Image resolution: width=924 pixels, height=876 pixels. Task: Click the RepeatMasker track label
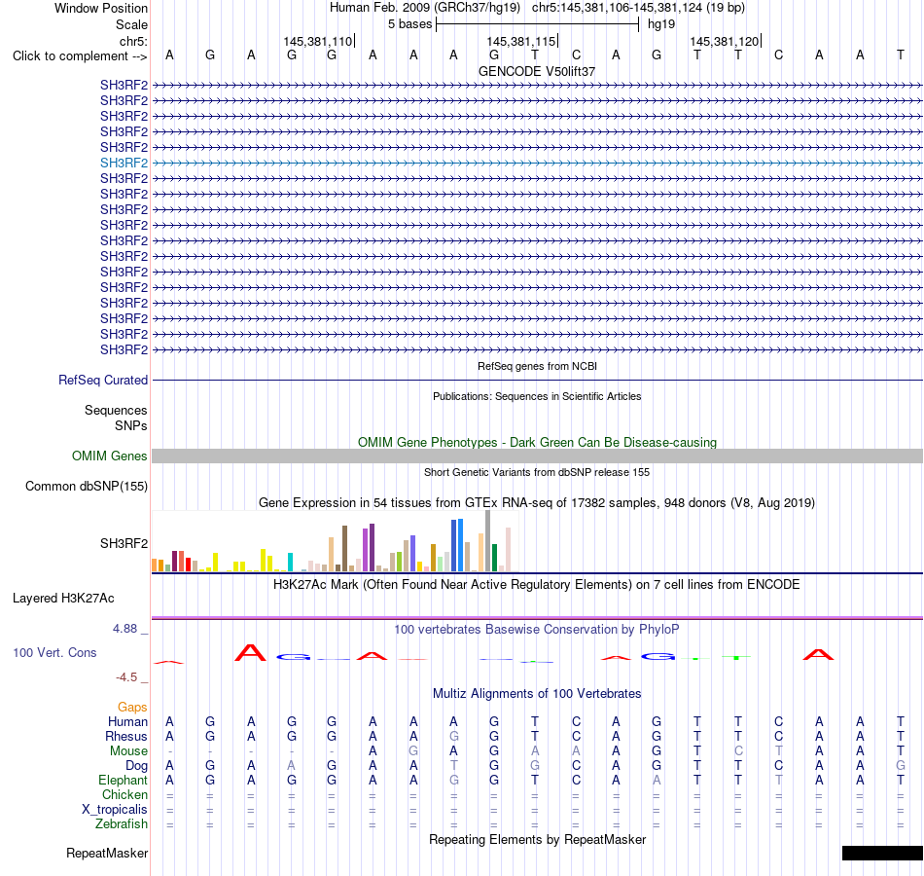tap(107, 853)
